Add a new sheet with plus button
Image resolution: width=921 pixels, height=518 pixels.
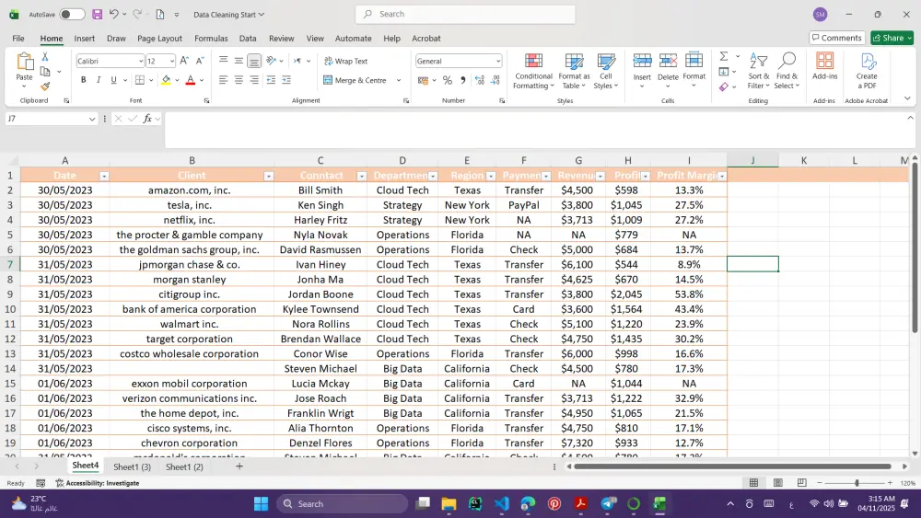coord(239,466)
